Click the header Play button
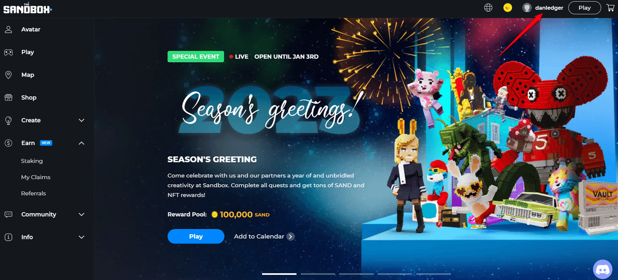Image resolution: width=618 pixels, height=280 pixels. click(x=585, y=8)
